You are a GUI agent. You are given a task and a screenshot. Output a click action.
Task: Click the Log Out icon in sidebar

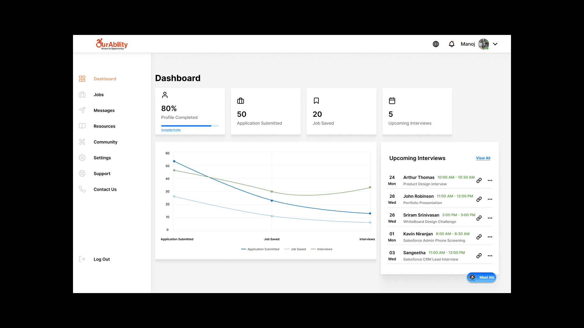tap(82, 259)
